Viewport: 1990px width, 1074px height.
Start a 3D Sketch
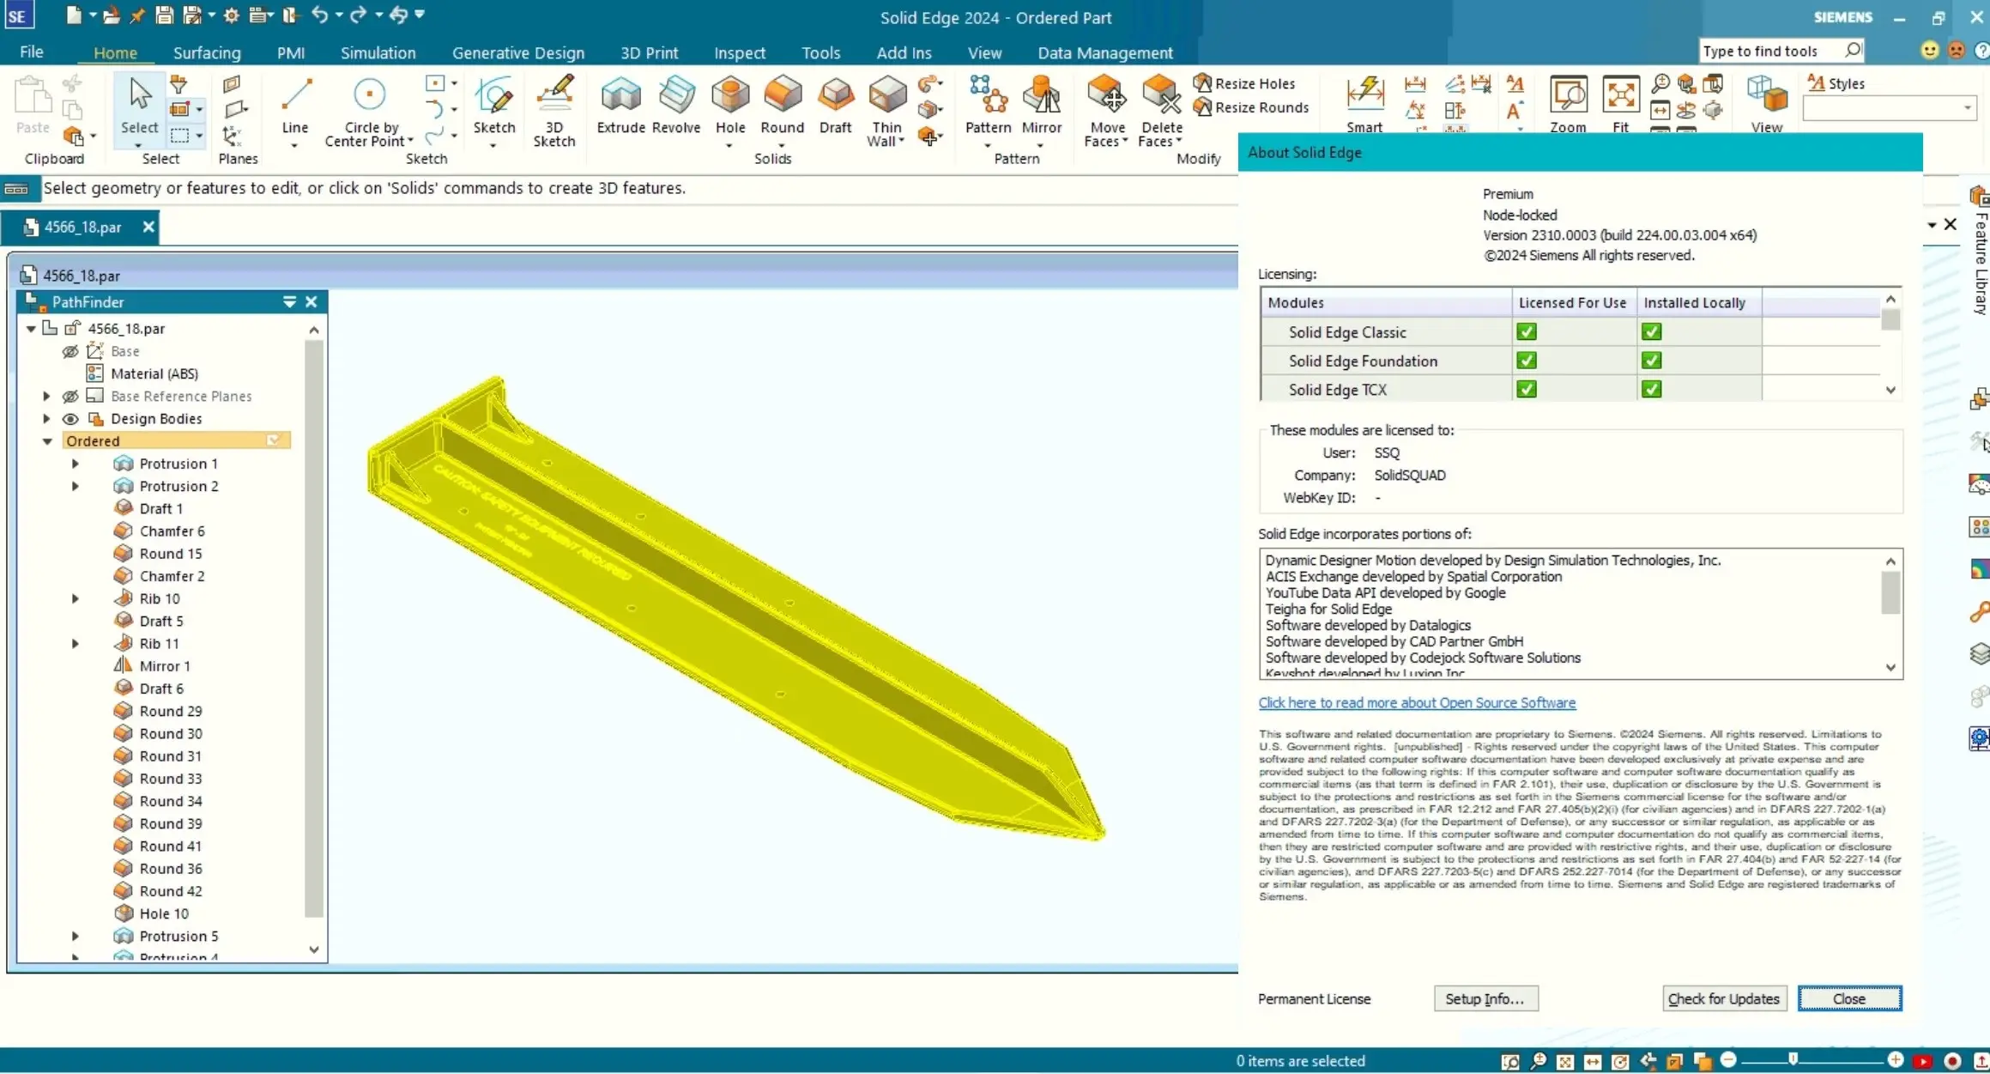[x=554, y=110]
